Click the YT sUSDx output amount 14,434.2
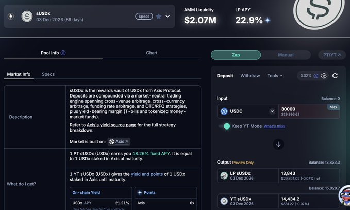The width and height of the screenshot is (350, 210). click(290, 199)
